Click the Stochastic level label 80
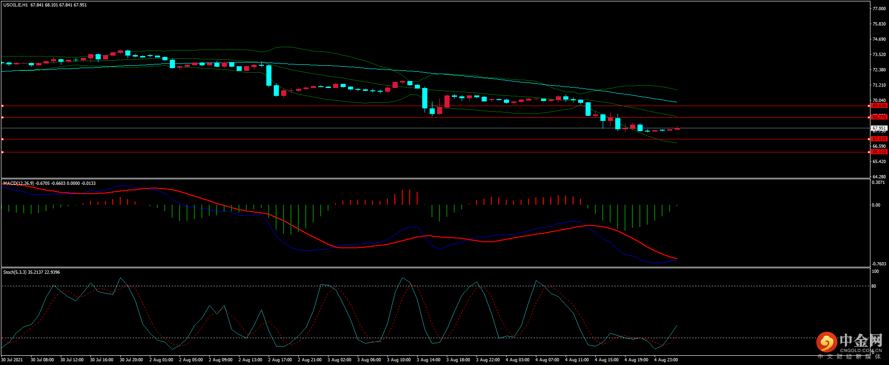 [874, 286]
